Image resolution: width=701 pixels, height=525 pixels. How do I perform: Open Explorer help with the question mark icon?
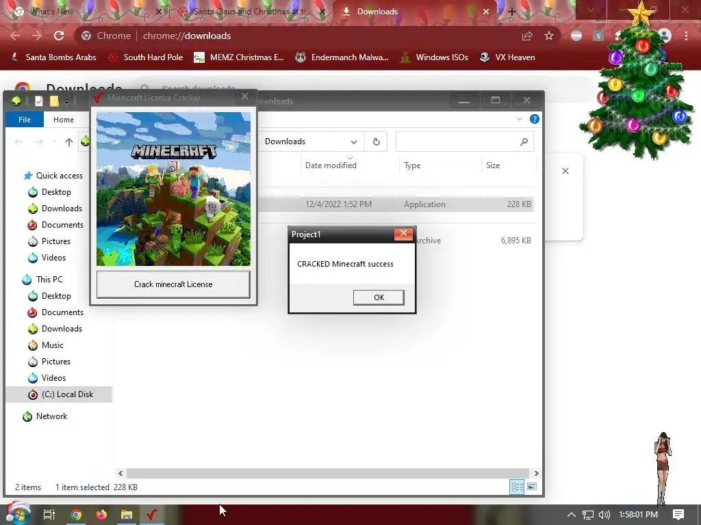point(534,119)
